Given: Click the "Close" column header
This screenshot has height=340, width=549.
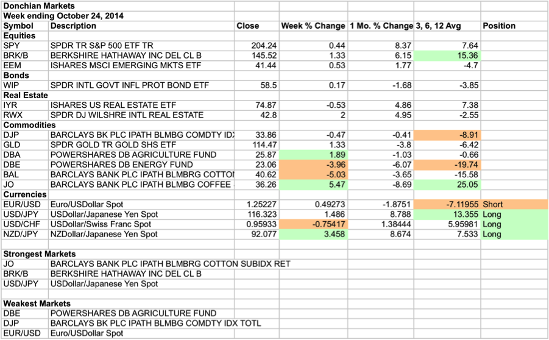Looking at the screenshot, I should pos(257,26).
